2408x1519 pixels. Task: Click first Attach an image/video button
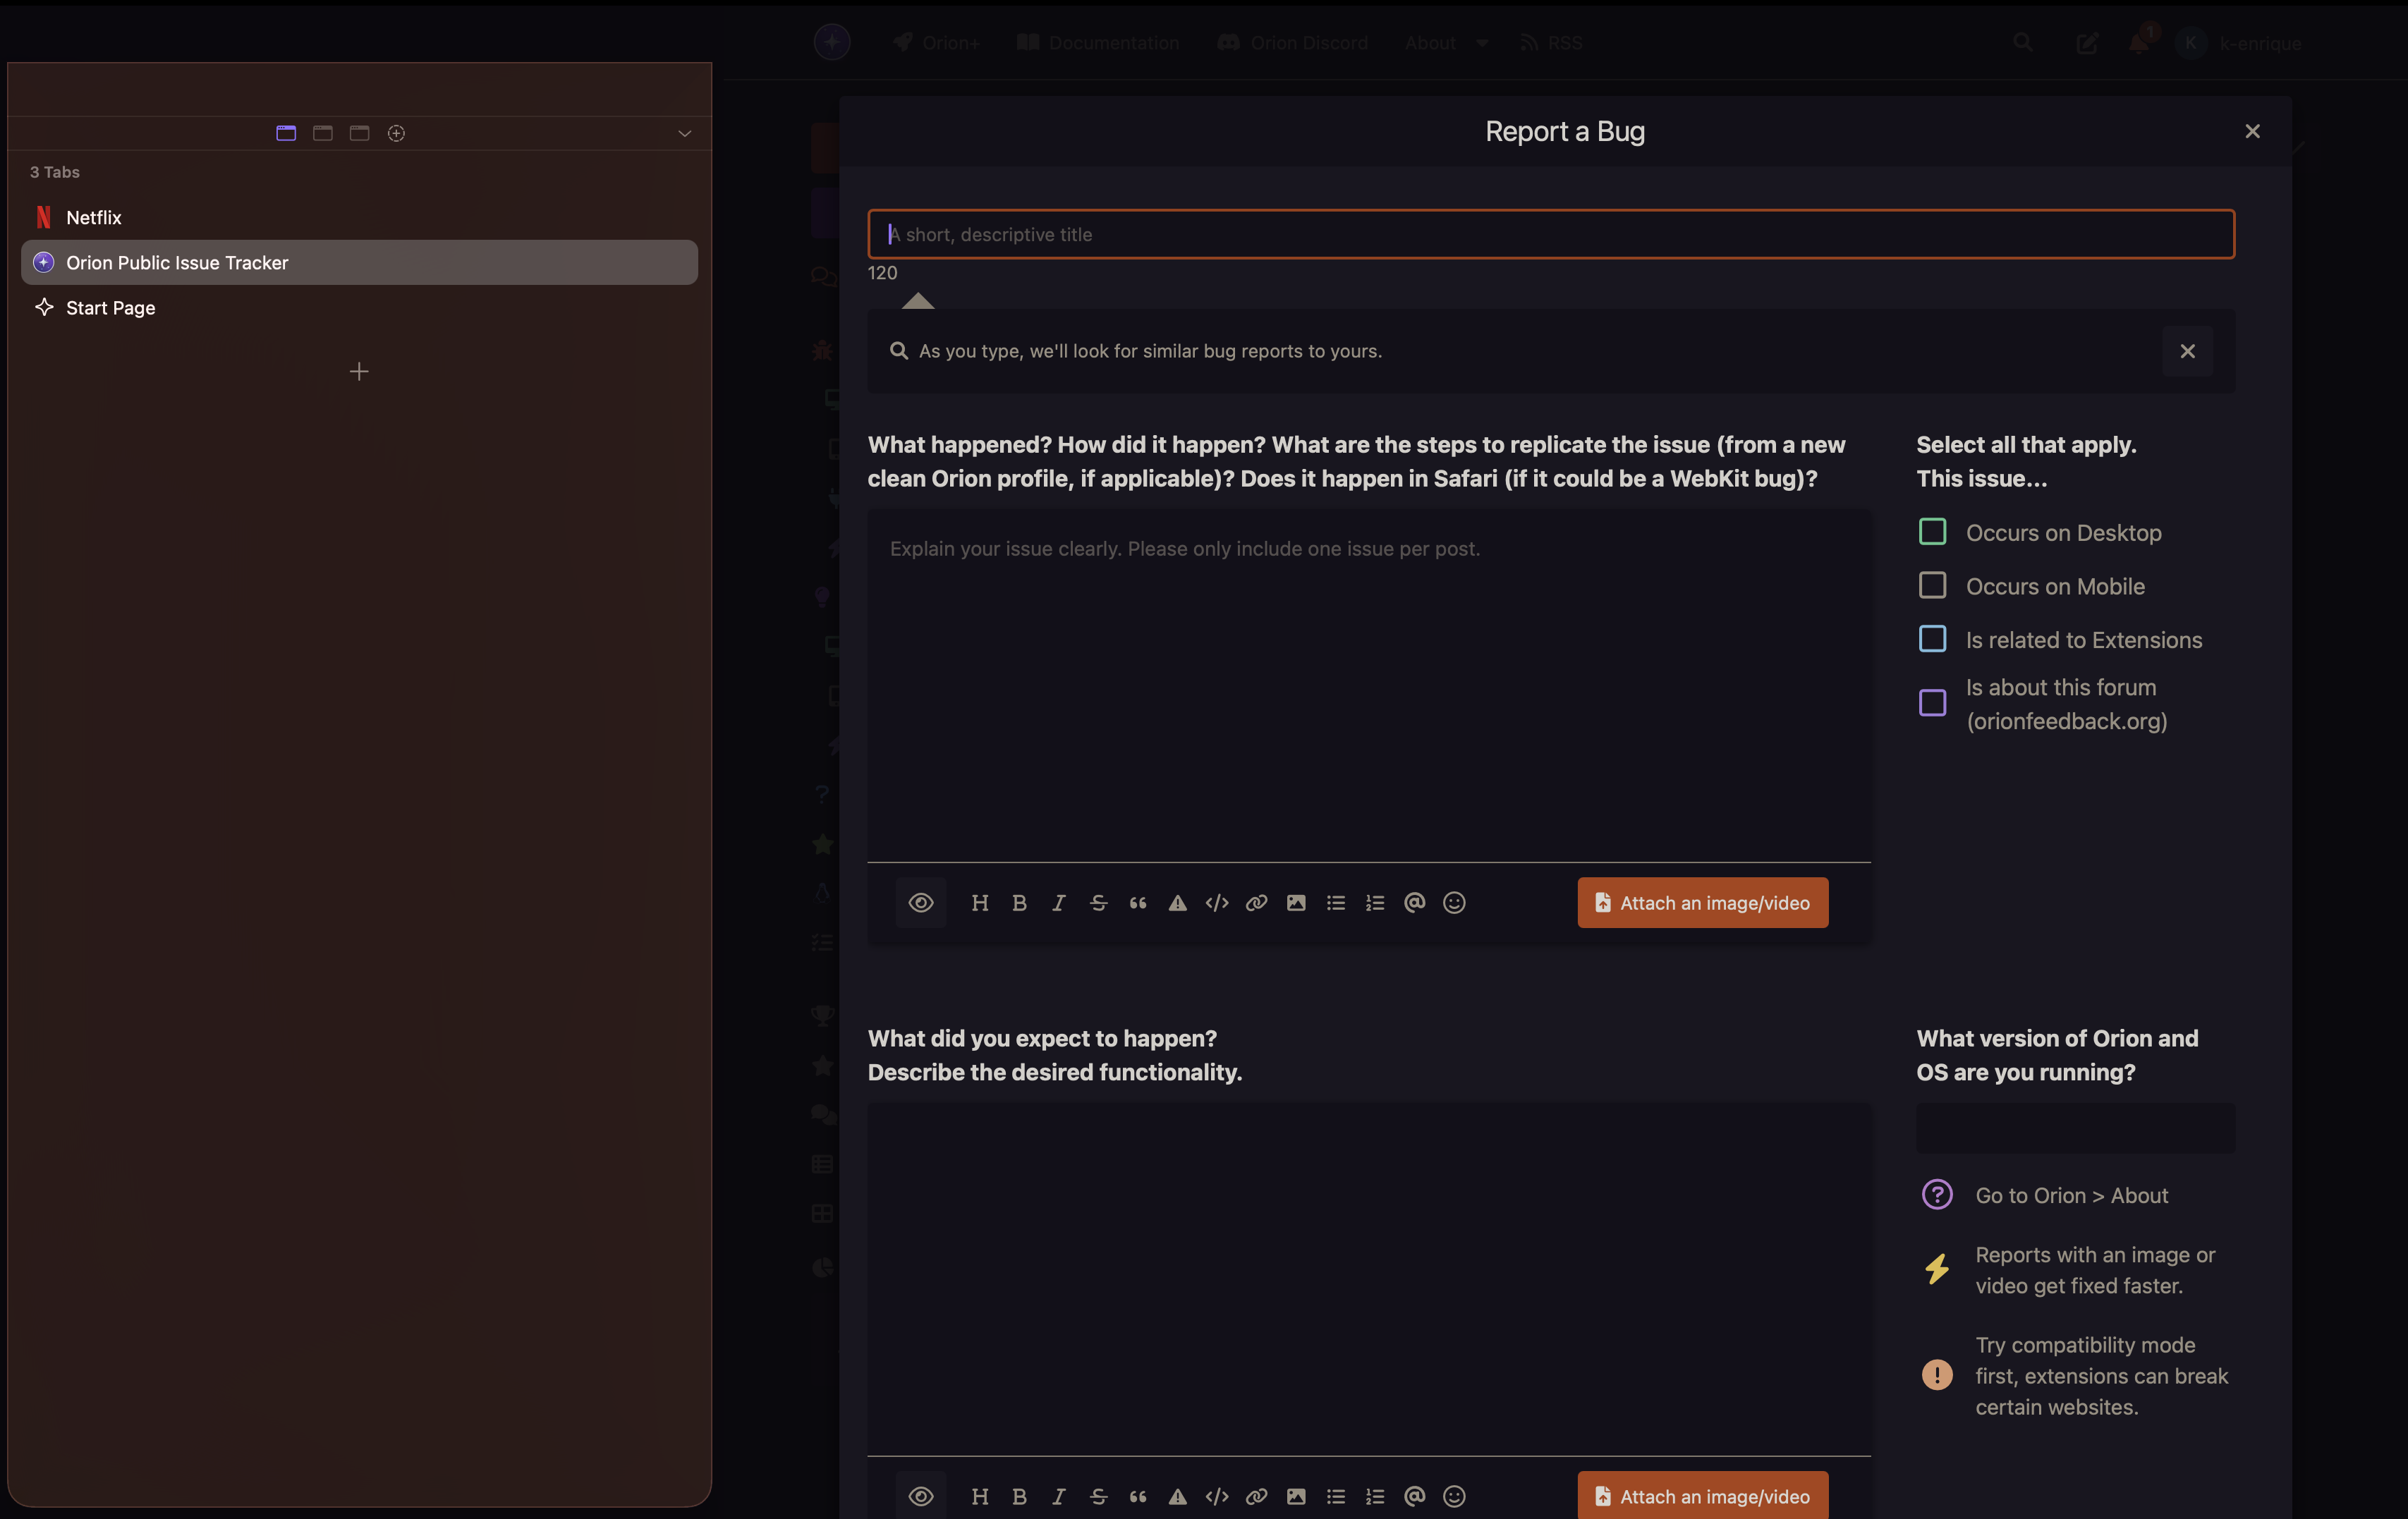pos(1702,903)
